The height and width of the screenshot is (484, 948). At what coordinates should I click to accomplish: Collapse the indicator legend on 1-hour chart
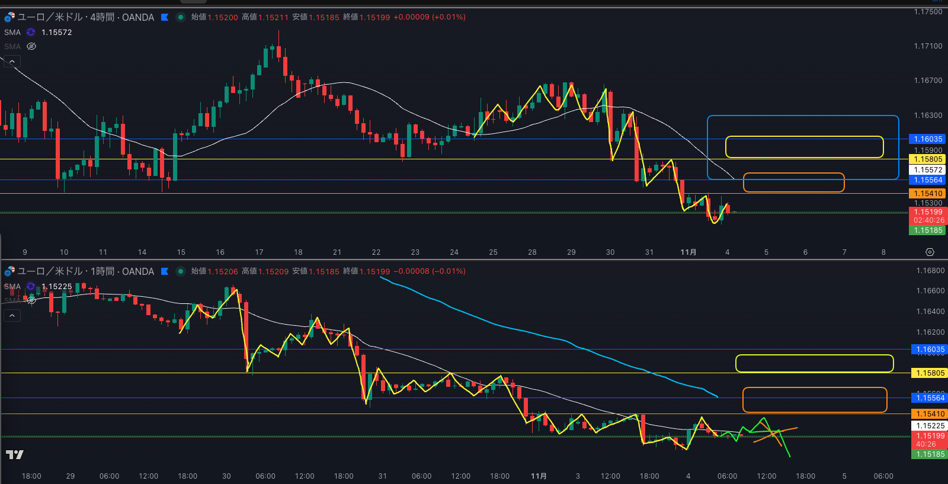click(12, 315)
